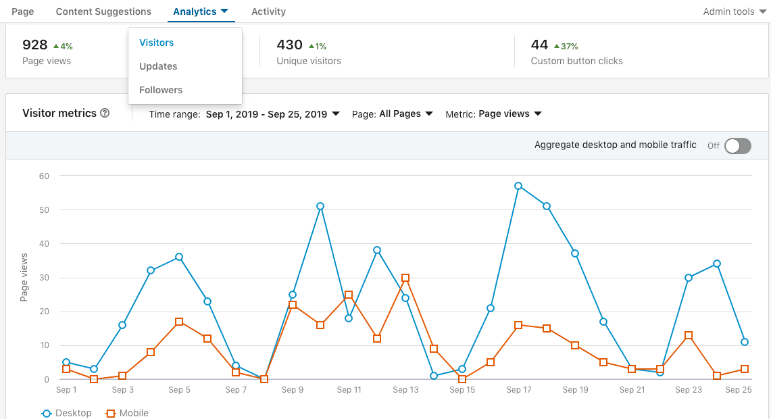
Task: Open the Content Suggestions tab
Action: coord(103,11)
